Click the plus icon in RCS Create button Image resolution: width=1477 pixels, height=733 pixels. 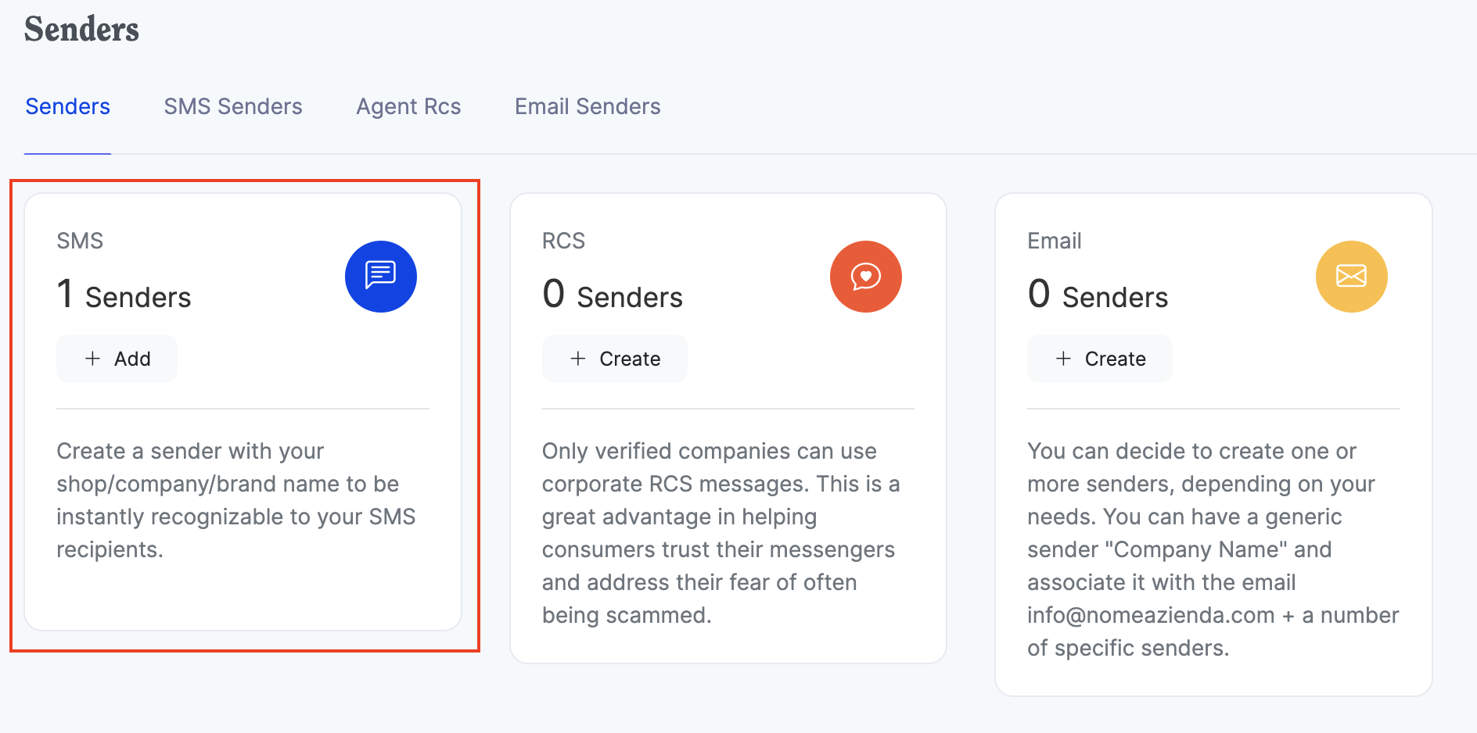coord(578,359)
